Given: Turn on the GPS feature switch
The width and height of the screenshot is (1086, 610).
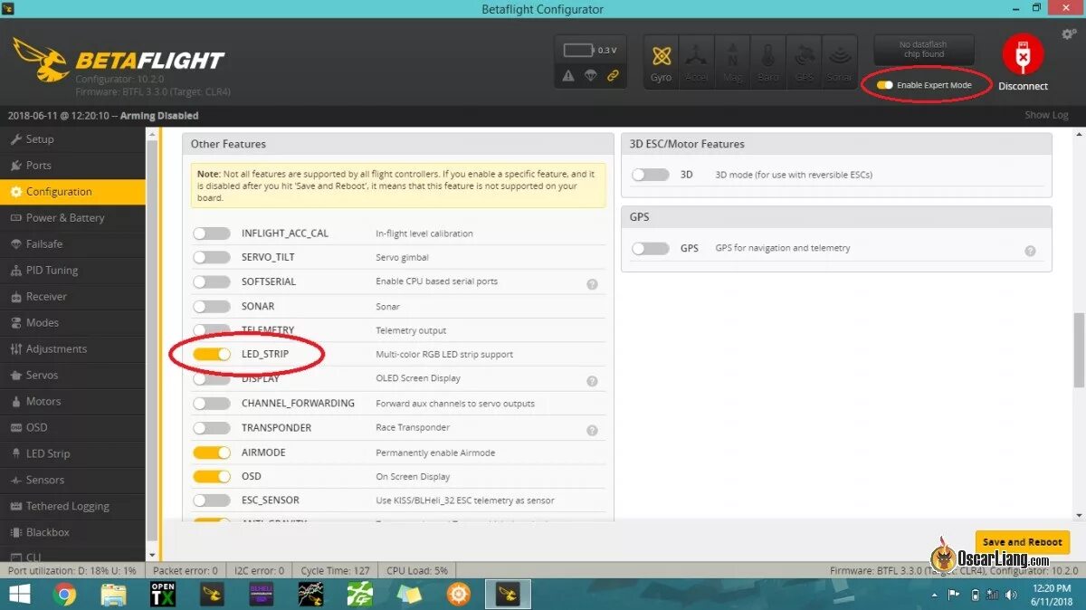Looking at the screenshot, I should pos(651,248).
